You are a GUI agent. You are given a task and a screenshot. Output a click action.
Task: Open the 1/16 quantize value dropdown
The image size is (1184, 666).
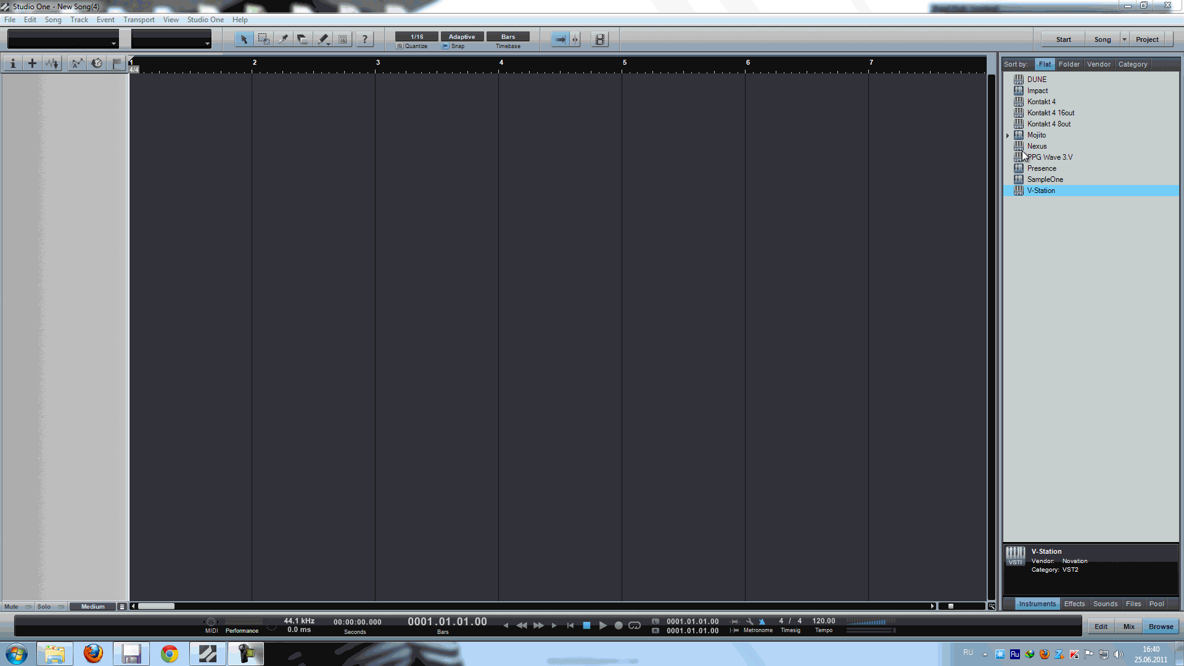click(x=416, y=37)
